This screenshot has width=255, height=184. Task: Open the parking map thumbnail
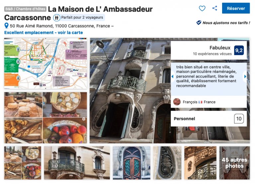pos(45,63)
